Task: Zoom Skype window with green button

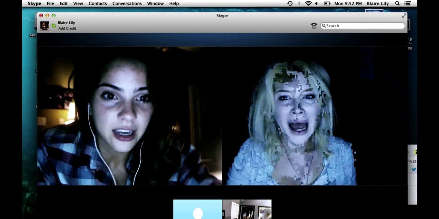Action: tap(54, 16)
